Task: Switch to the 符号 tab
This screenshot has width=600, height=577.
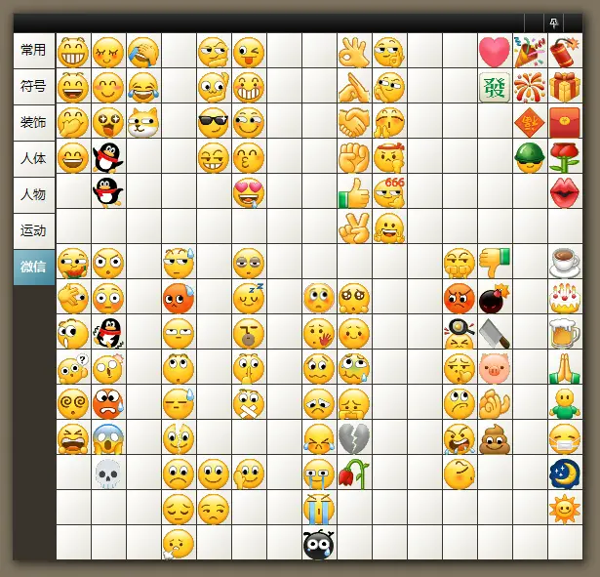Action: [34, 86]
